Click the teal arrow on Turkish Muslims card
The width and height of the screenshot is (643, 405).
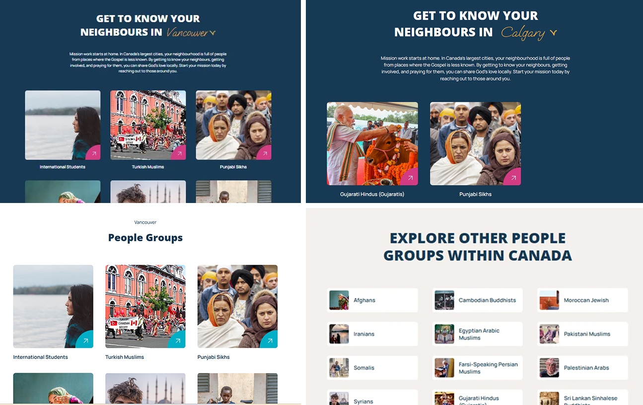click(178, 340)
